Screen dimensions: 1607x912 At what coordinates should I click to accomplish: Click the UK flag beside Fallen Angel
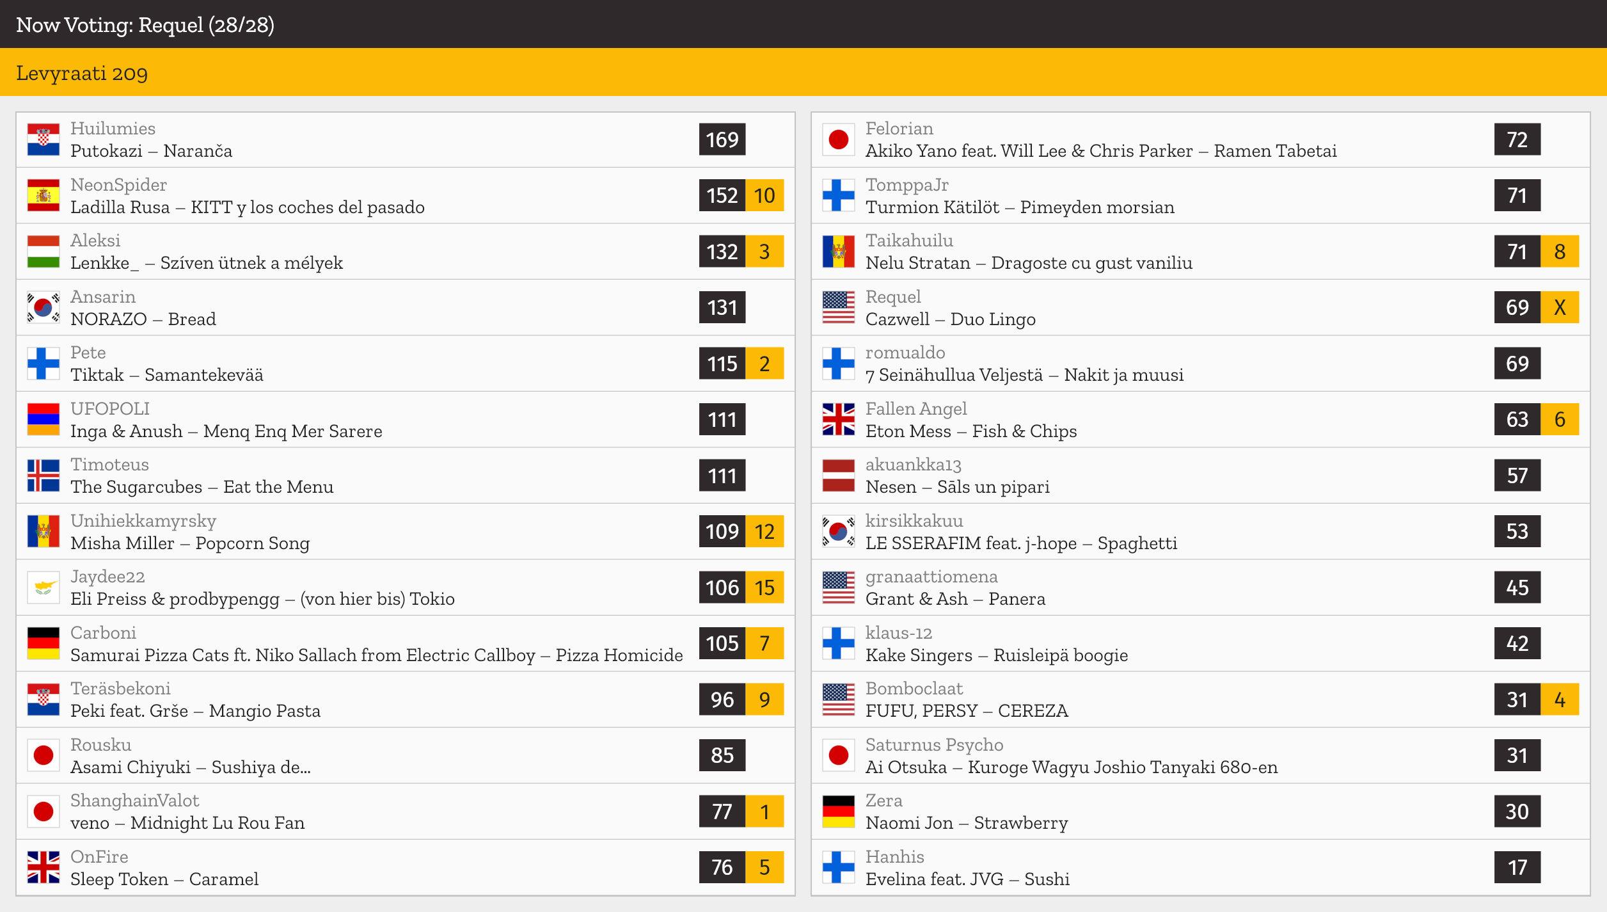click(x=839, y=420)
